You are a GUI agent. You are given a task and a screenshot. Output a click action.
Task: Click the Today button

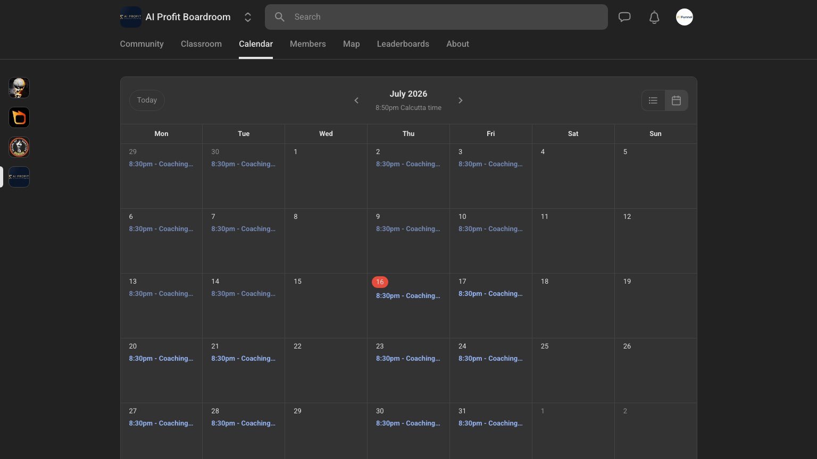point(147,100)
